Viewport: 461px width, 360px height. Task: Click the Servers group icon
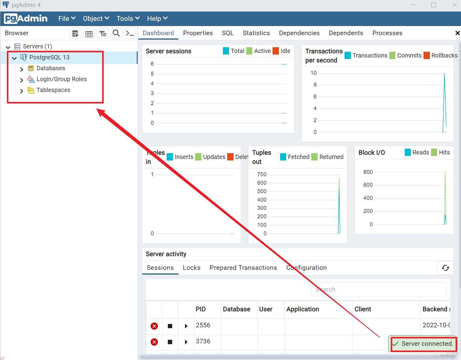pos(17,46)
